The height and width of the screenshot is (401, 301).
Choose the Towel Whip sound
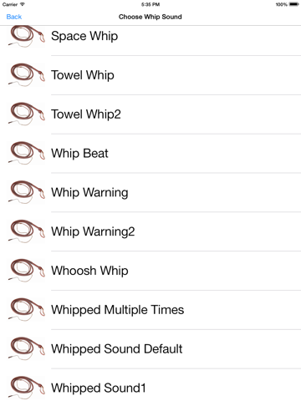(150, 75)
